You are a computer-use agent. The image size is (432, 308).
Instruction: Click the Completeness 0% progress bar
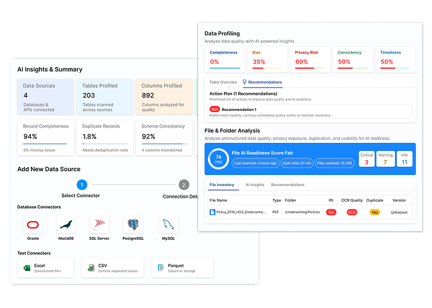click(x=225, y=68)
